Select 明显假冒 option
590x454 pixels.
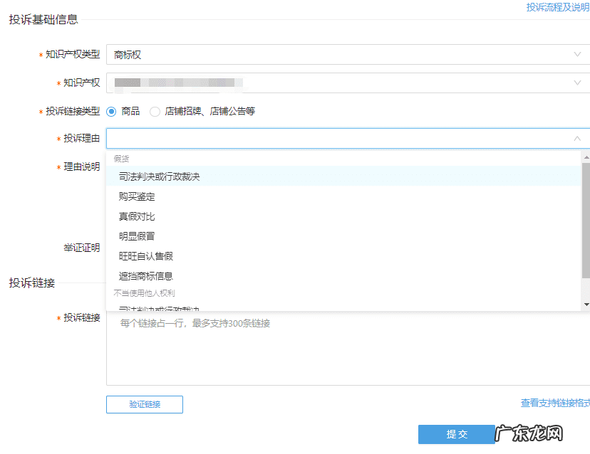[x=137, y=236]
